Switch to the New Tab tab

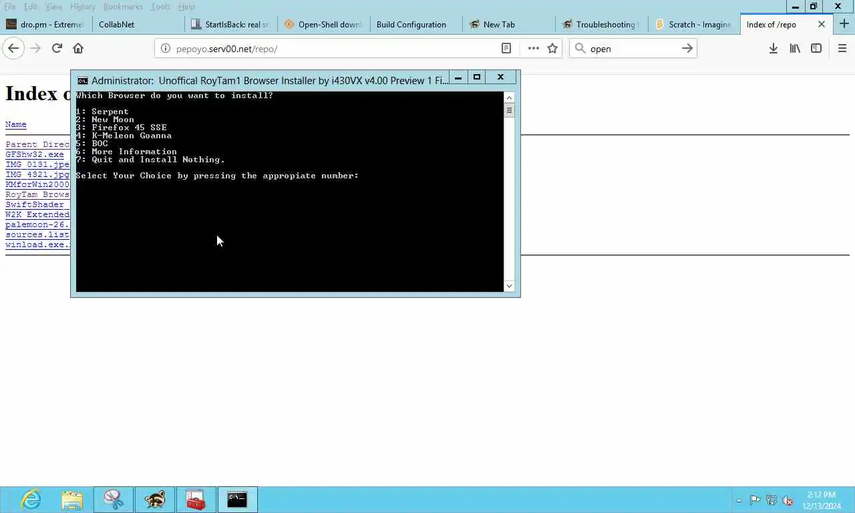(508, 24)
